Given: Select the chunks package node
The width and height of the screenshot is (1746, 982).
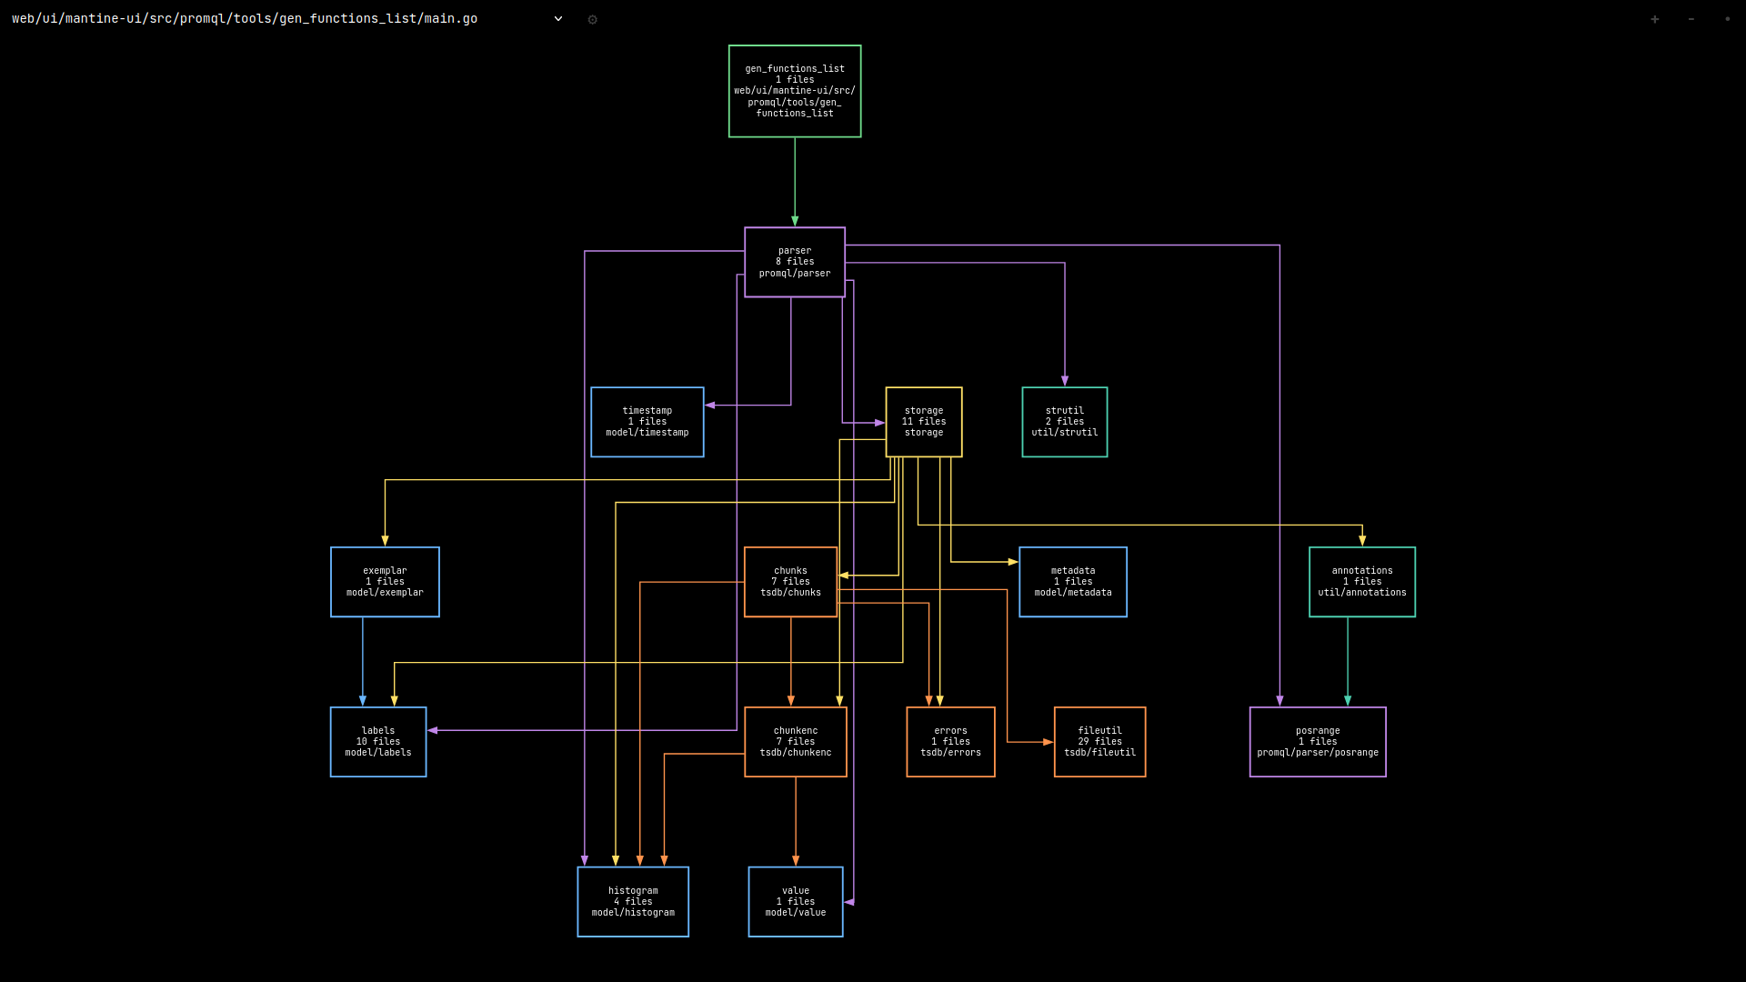Looking at the screenshot, I should tap(789, 582).
